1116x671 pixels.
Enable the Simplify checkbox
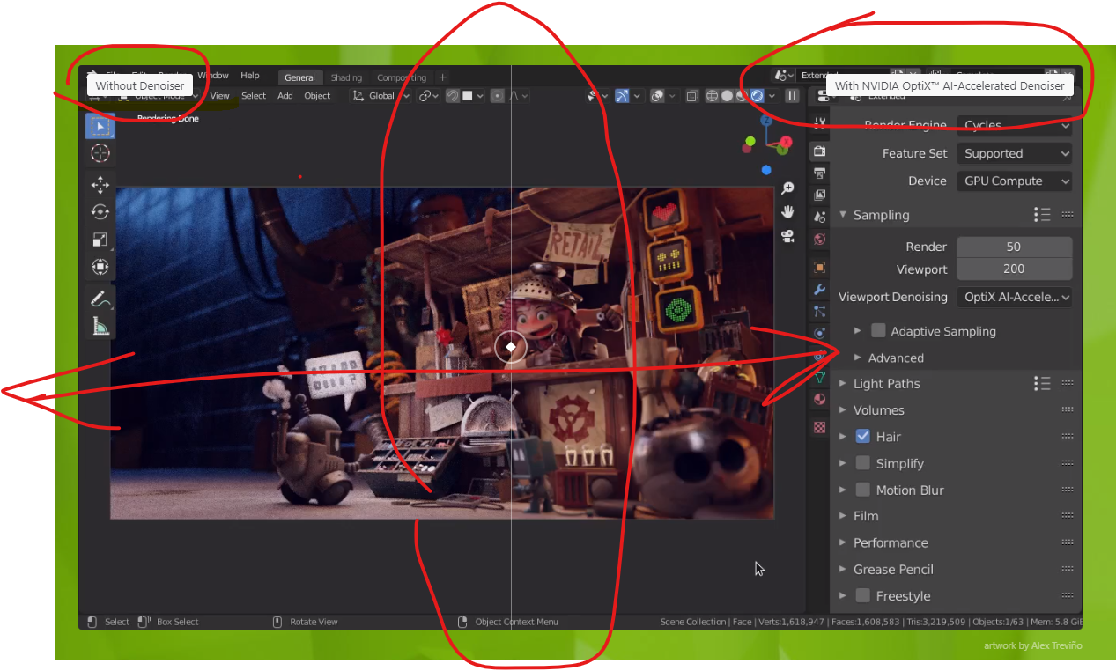[x=862, y=463]
